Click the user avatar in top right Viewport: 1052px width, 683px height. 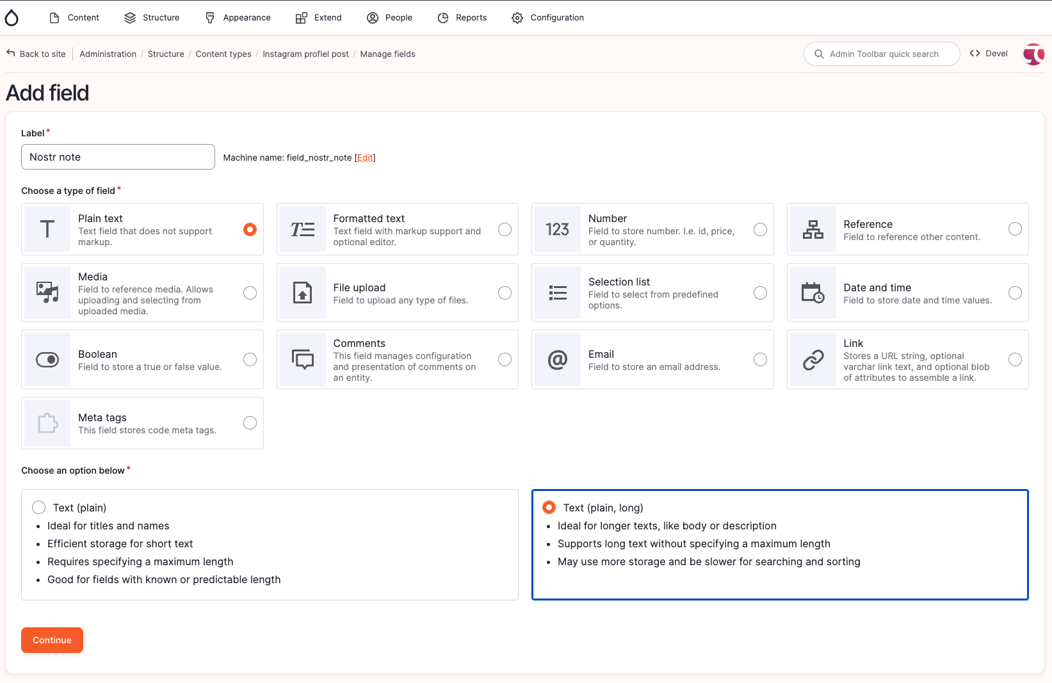click(x=1033, y=54)
